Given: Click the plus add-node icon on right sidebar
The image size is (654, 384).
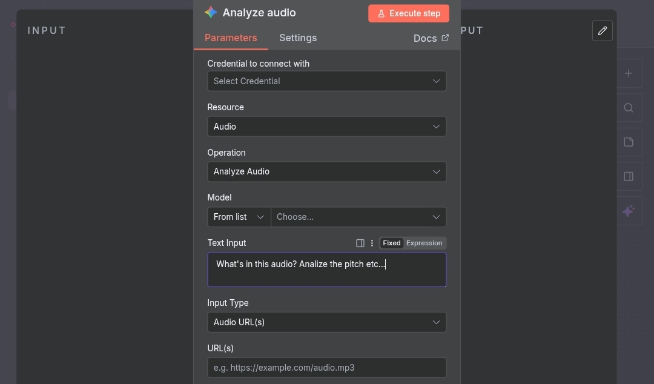Looking at the screenshot, I should click(629, 73).
